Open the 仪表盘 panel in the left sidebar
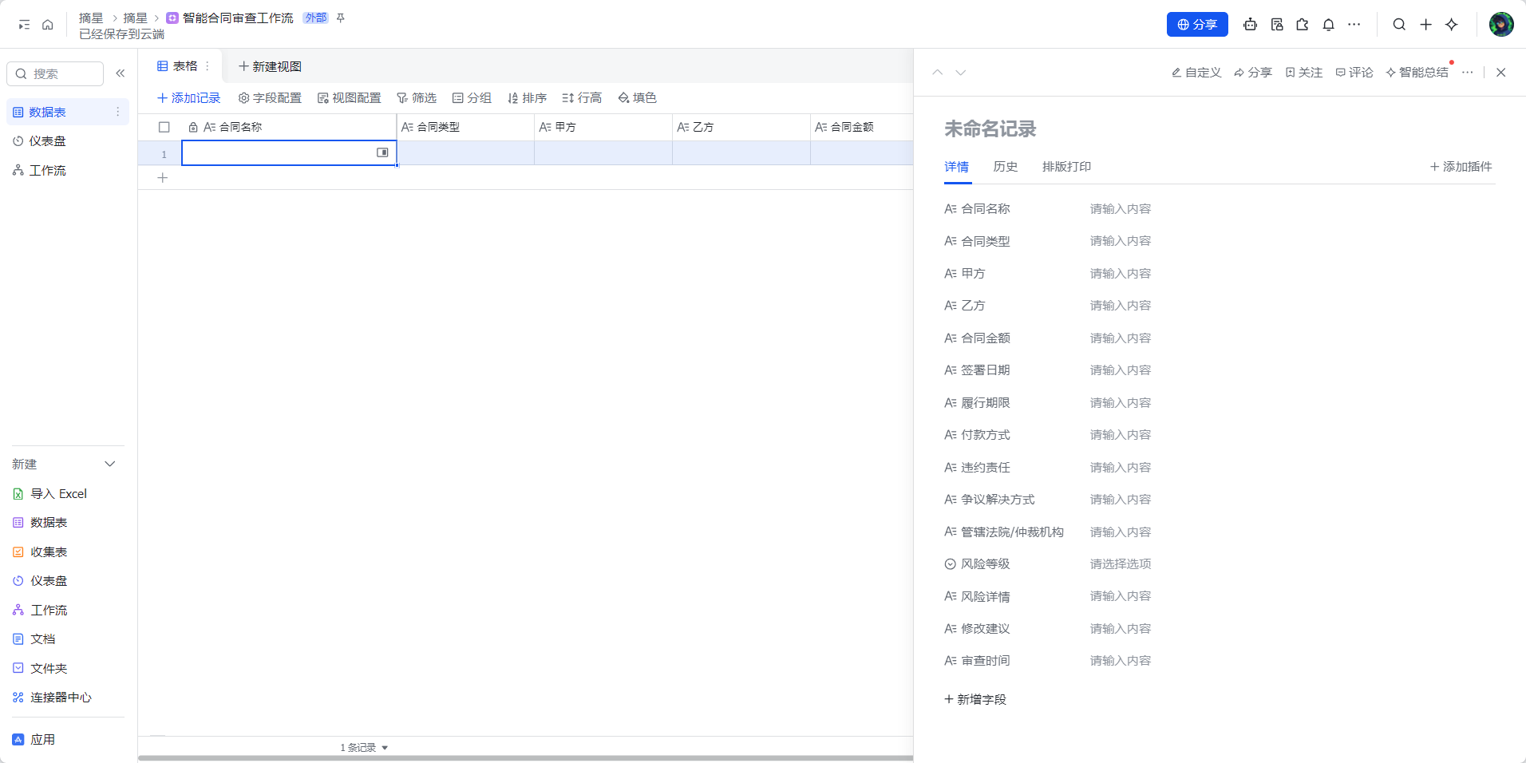 (x=48, y=140)
